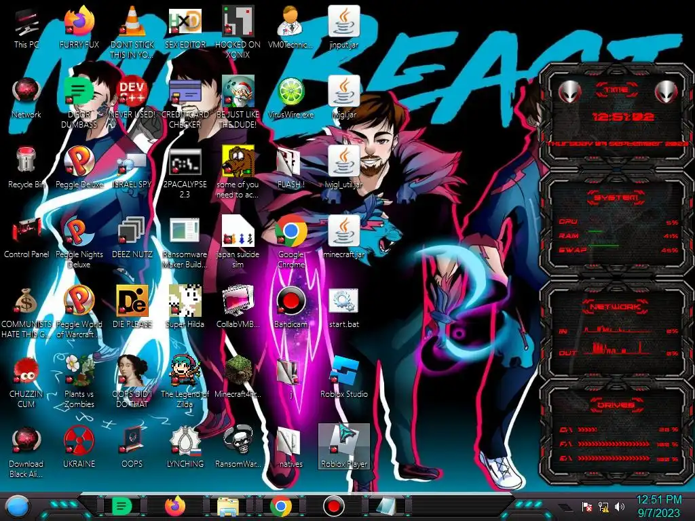Select VirusWire.exe lime icon

pos(290,98)
